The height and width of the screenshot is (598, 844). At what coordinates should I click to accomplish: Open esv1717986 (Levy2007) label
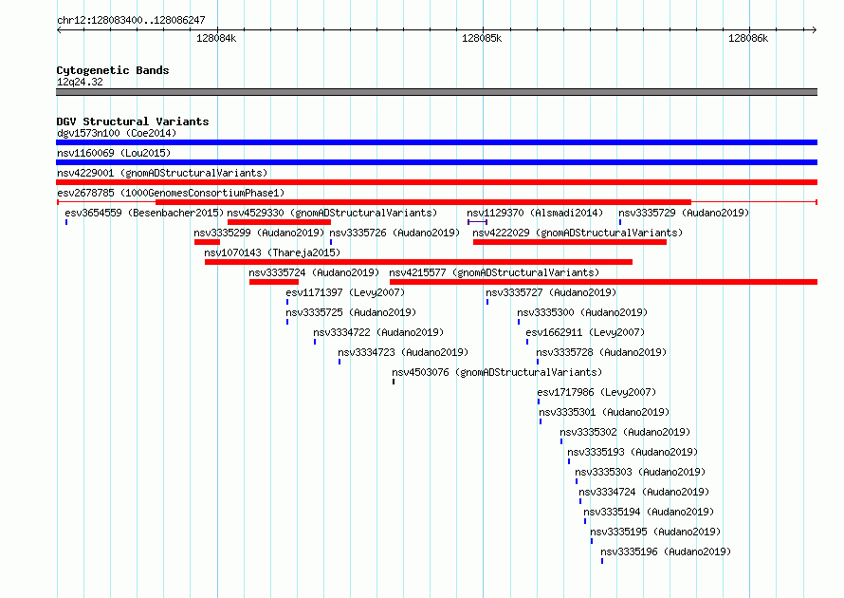tap(596, 392)
